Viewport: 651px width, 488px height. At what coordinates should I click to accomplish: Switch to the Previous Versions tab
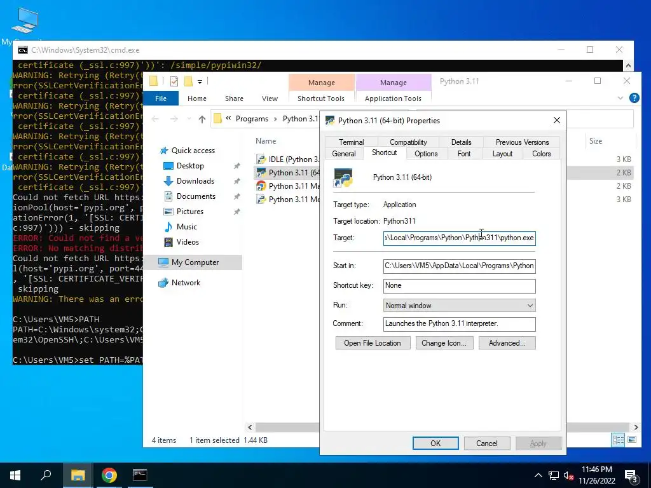coord(522,142)
